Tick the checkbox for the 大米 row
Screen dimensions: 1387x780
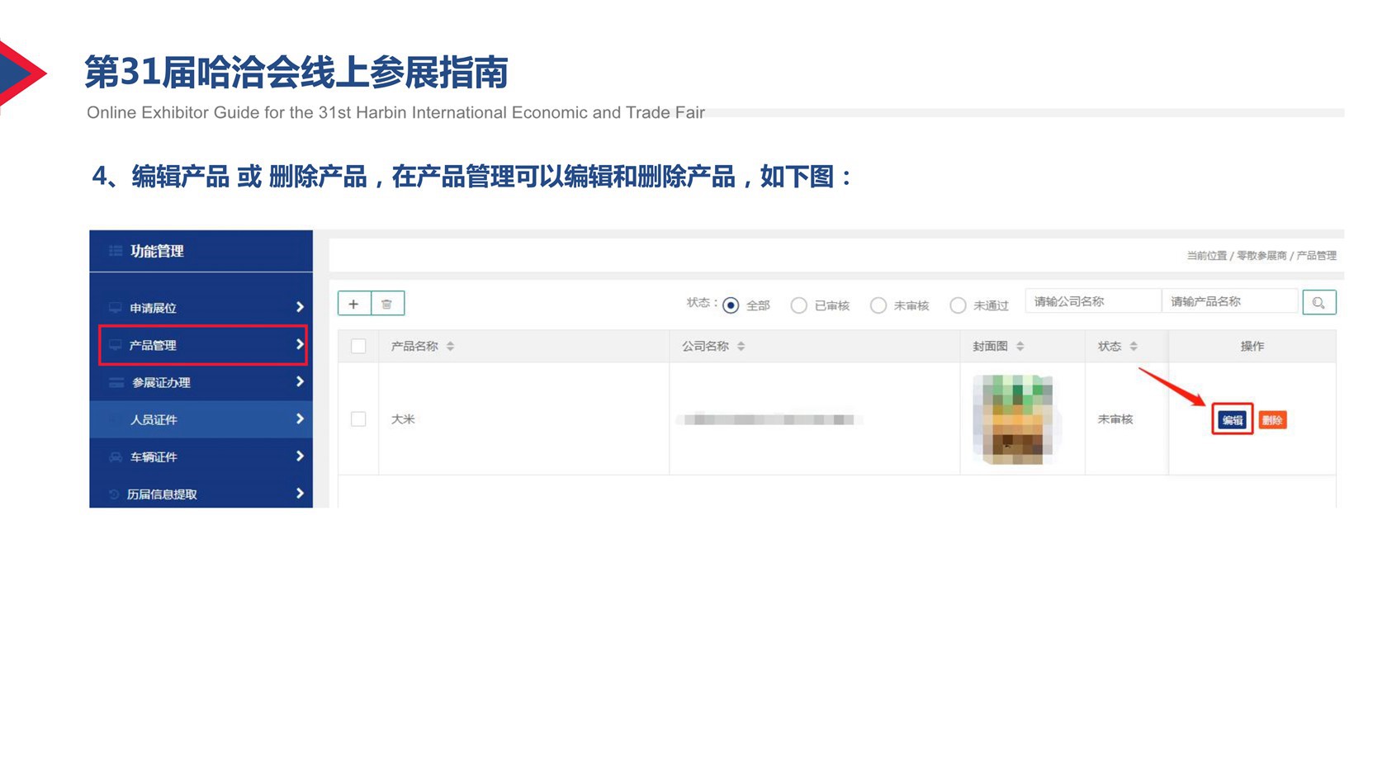pos(358,419)
